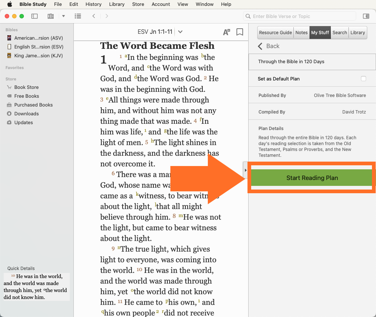Viewport: 376px width, 317px height.
Task: Open the History menu
Action: pos(93,4)
